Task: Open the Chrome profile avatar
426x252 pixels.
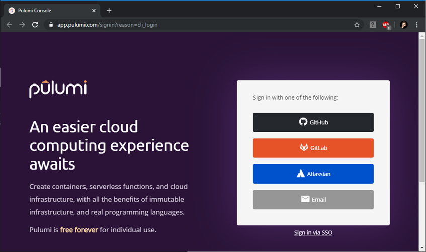Action: [x=404, y=25]
